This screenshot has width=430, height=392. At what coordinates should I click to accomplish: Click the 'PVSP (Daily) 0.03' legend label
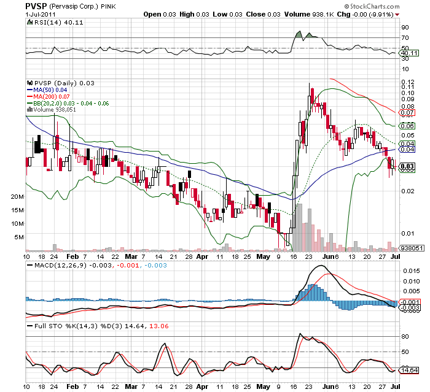(64, 83)
